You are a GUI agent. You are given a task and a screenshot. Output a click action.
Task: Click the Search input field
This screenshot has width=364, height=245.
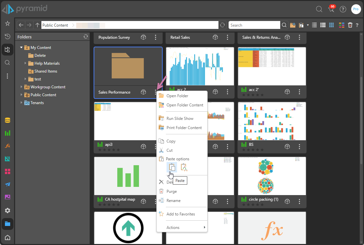pyautogui.click(x=254, y=25)
